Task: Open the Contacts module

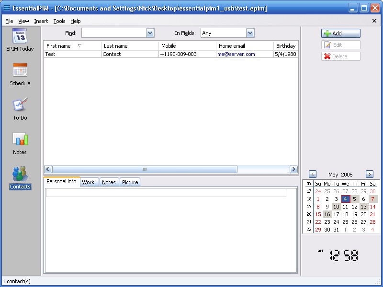Action: pyautogui.click(x=20, y=177)
